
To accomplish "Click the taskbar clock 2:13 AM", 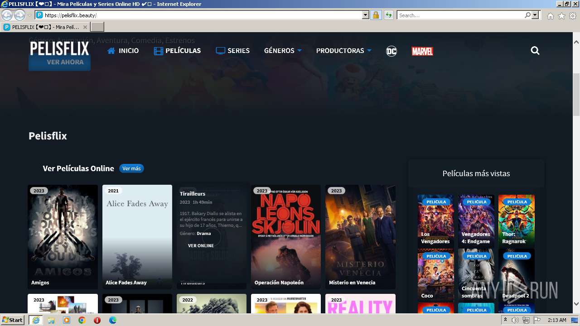I will (x=557, y=320).
